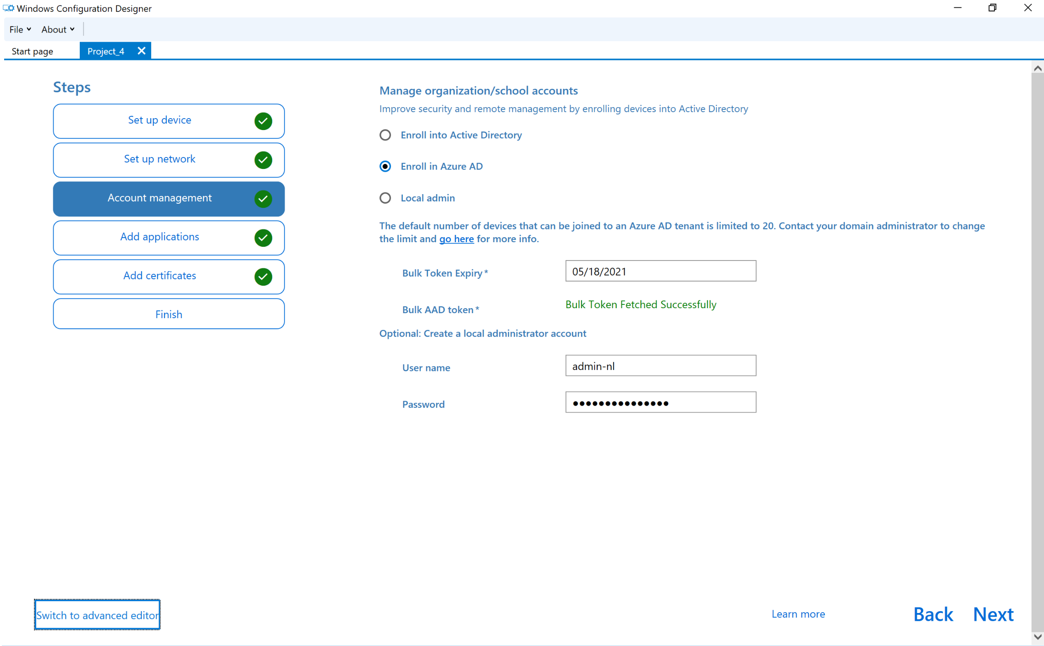The image size is (1044, 646).
Task: Click the checkmark icon on Account management
Action: click(263, 199)
